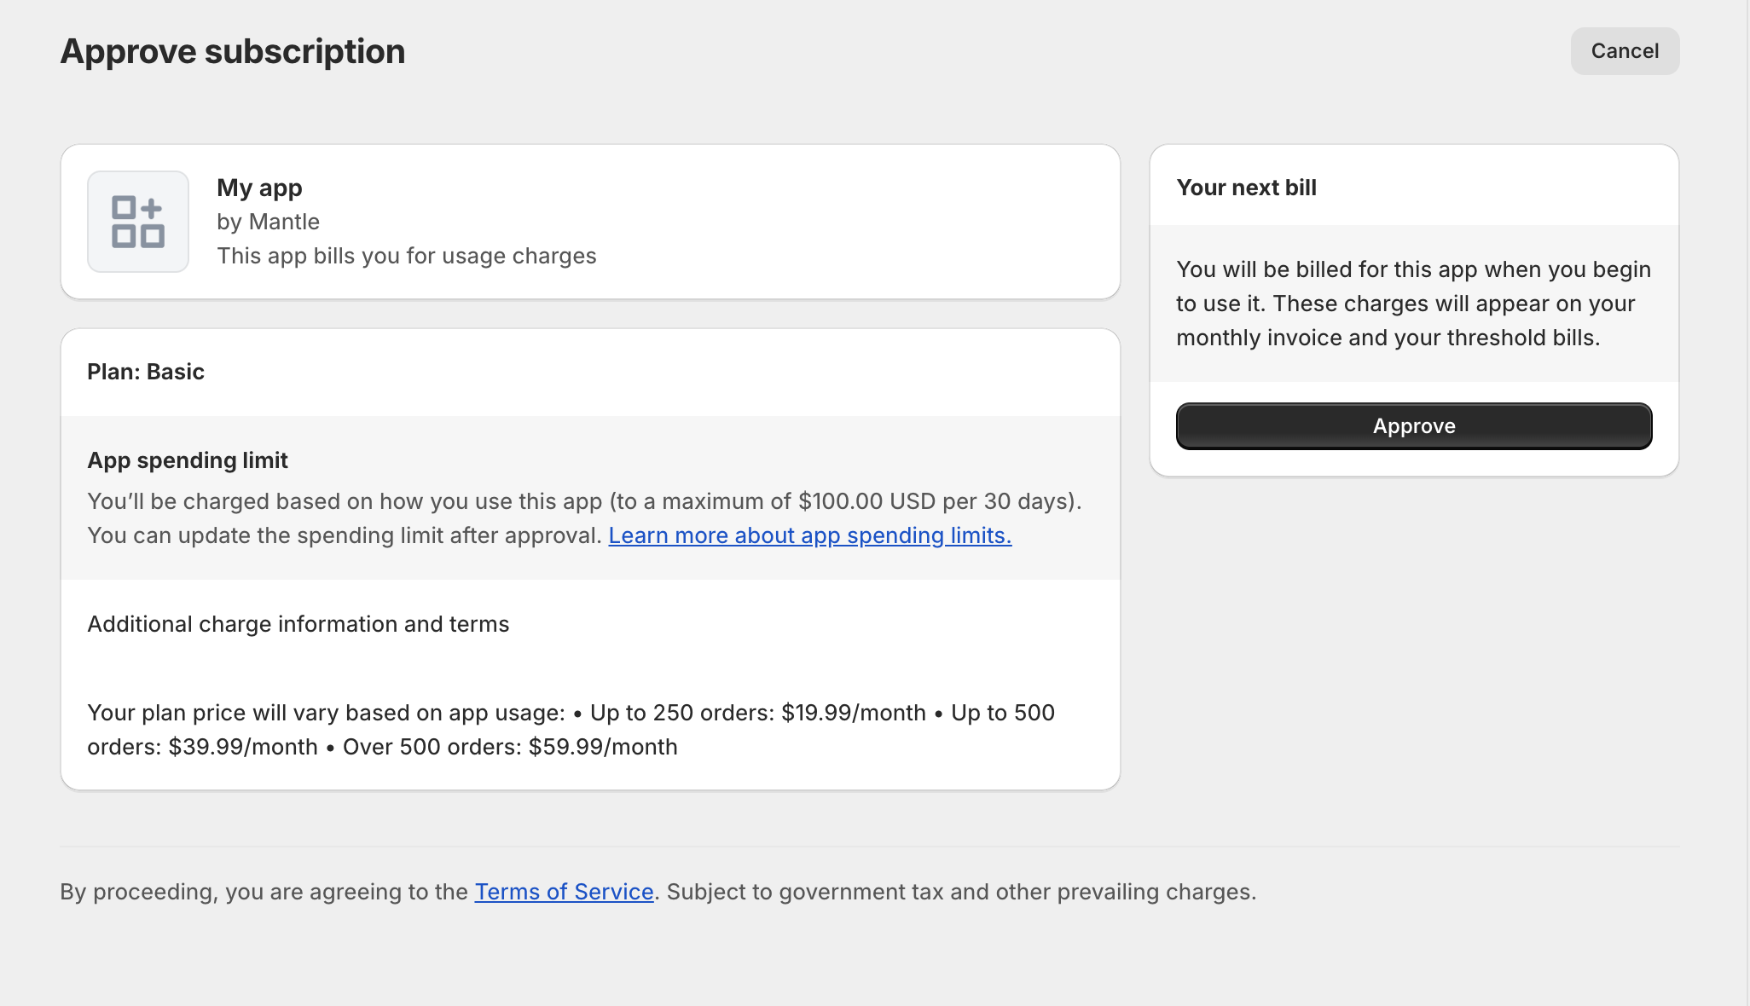The width and height of the screenshot is (1750, 1006).
Task: Click Cancel to dismiss the subscription dialog
Action: (1625, 52)
